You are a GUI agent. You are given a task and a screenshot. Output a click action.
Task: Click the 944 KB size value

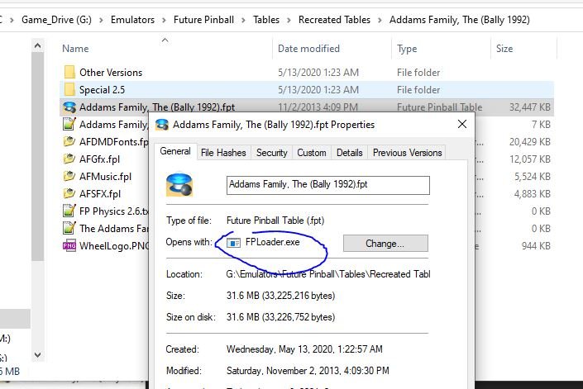click(536, 246)
